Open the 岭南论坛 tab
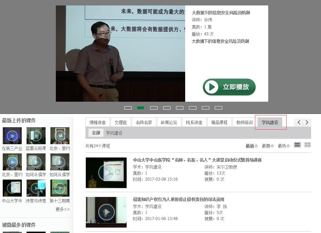 tap(169, 122)
